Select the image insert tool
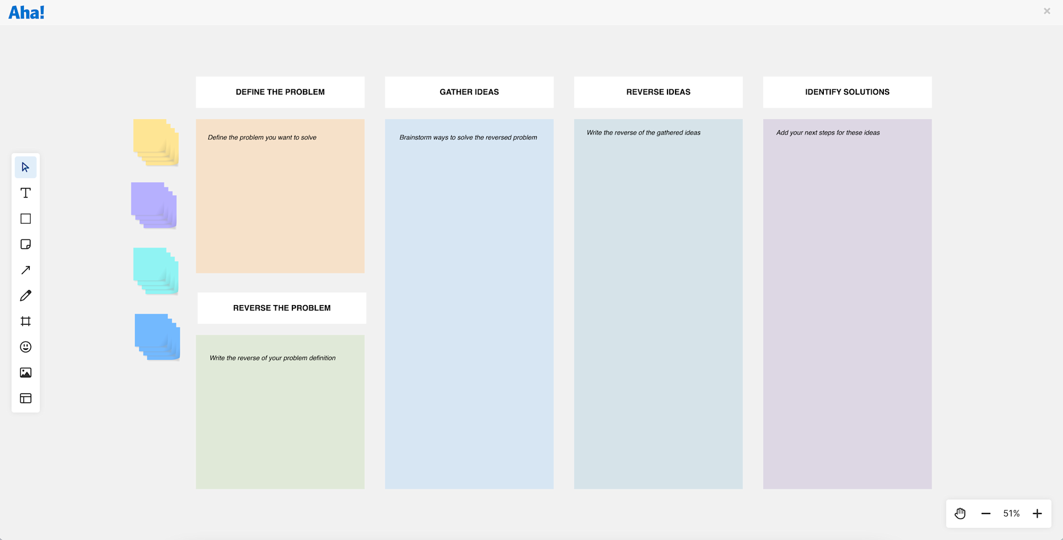Image resolution: width=1063 pixels, height=540 pixels. click(x=25, y=372)
